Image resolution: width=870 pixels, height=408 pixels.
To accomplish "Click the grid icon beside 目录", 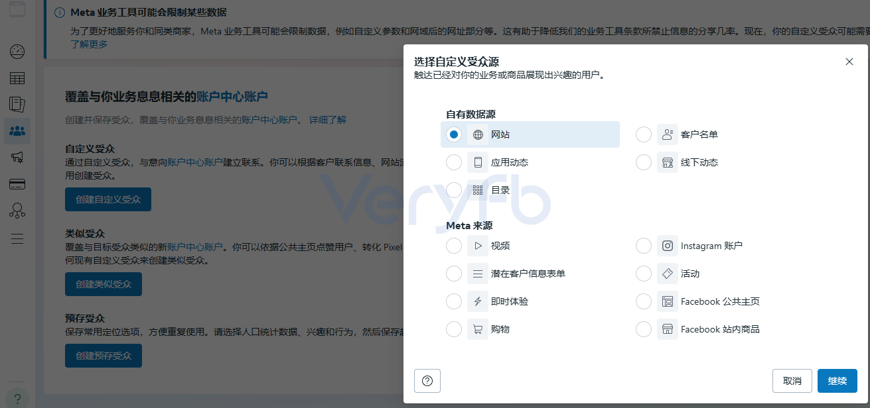I will [x=478, y=190].
